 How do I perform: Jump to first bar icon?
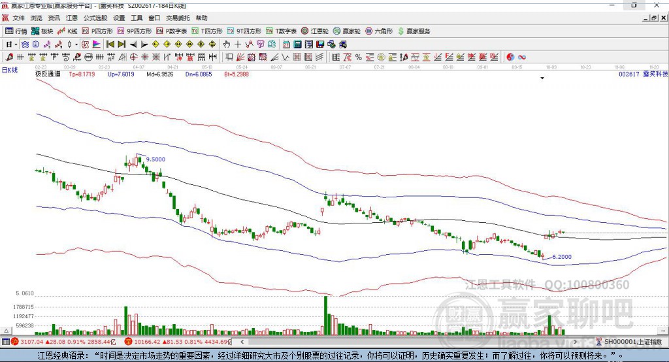(110, 44)
